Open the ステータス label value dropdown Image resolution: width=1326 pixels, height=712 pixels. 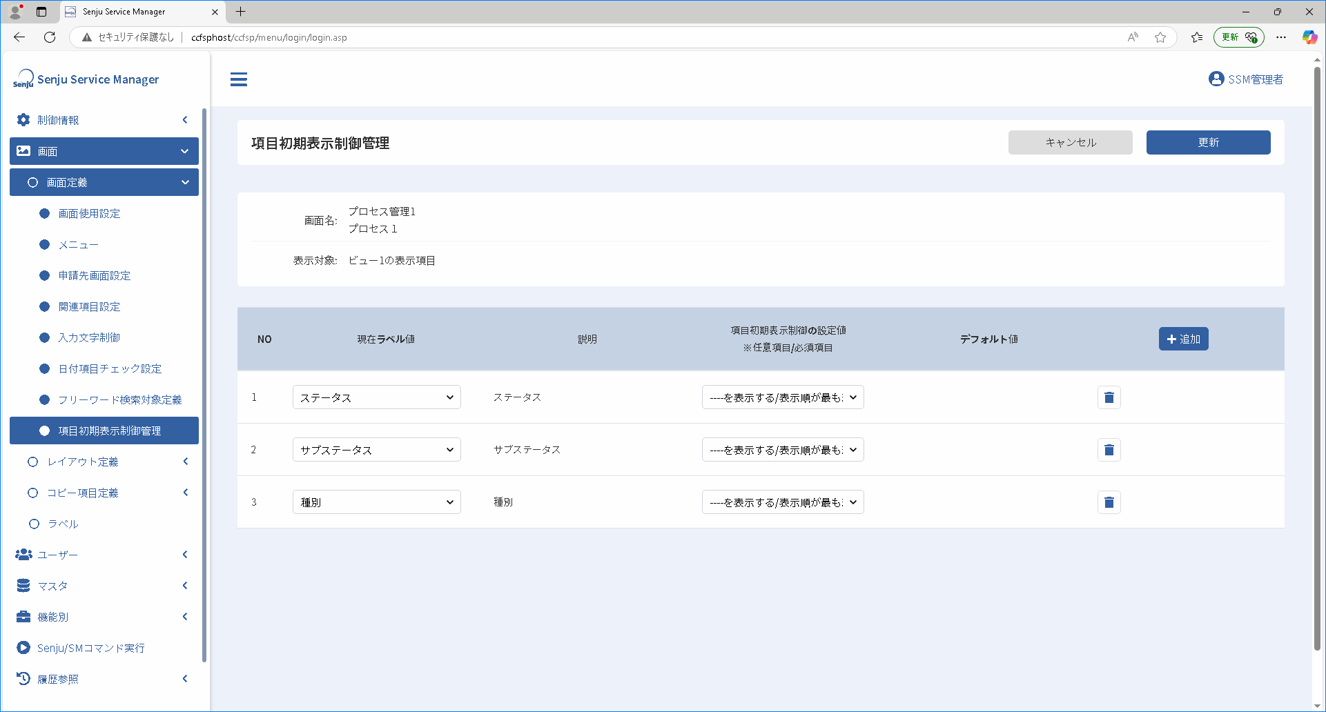tap(377, 397)
